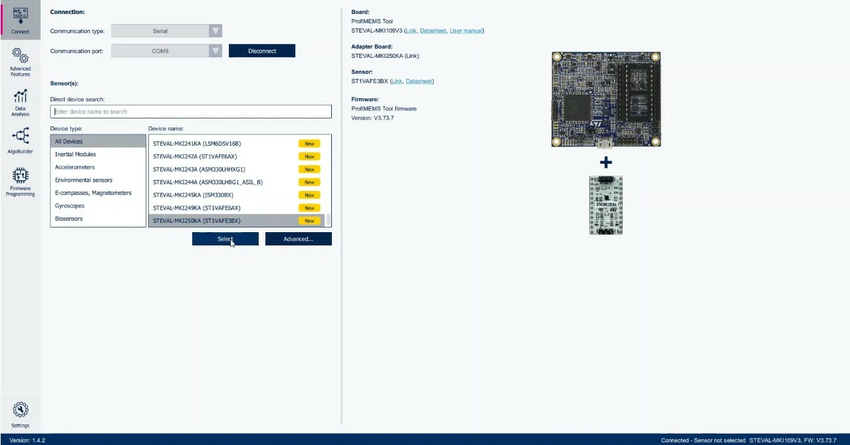The height and width of the screenshot is (445, 850).
Task: Choose STEVAL-MKI243A (ASM330LHHXG1) device
Action: coord(236,169)
